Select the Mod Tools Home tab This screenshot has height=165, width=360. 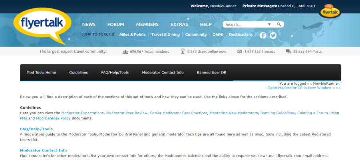tap(41, 73)
